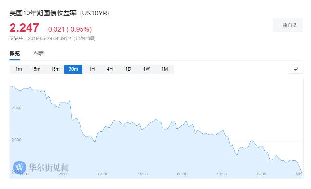Switch chart to 1W interval
Viewport: 311px width, 189px height.
(x=147, y=69)
